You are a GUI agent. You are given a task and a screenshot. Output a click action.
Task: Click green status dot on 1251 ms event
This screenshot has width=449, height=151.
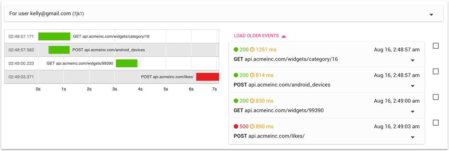click(x=236, y=50)
